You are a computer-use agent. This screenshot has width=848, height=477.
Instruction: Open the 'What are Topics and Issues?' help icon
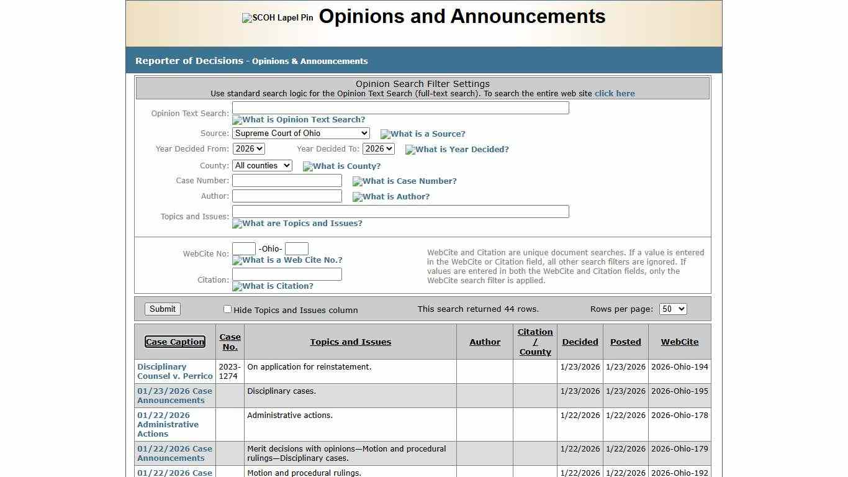[x=297, y=224]
